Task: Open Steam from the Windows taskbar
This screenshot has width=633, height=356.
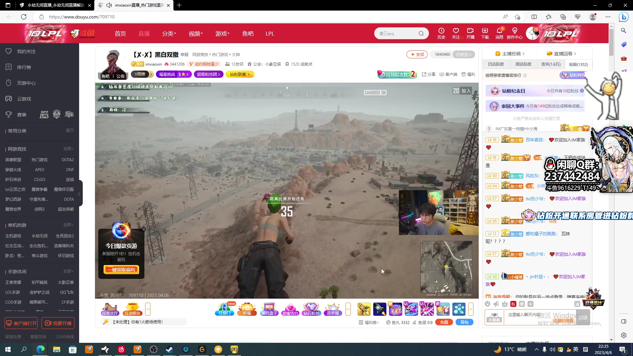Action: (x=169, y=349)
